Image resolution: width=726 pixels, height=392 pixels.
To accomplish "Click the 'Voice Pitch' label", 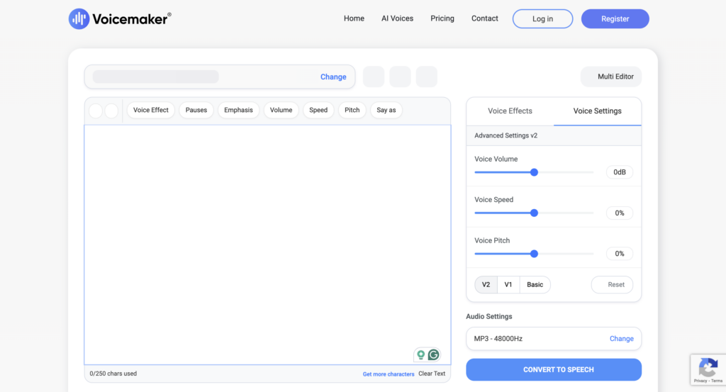I will point(492,241).
